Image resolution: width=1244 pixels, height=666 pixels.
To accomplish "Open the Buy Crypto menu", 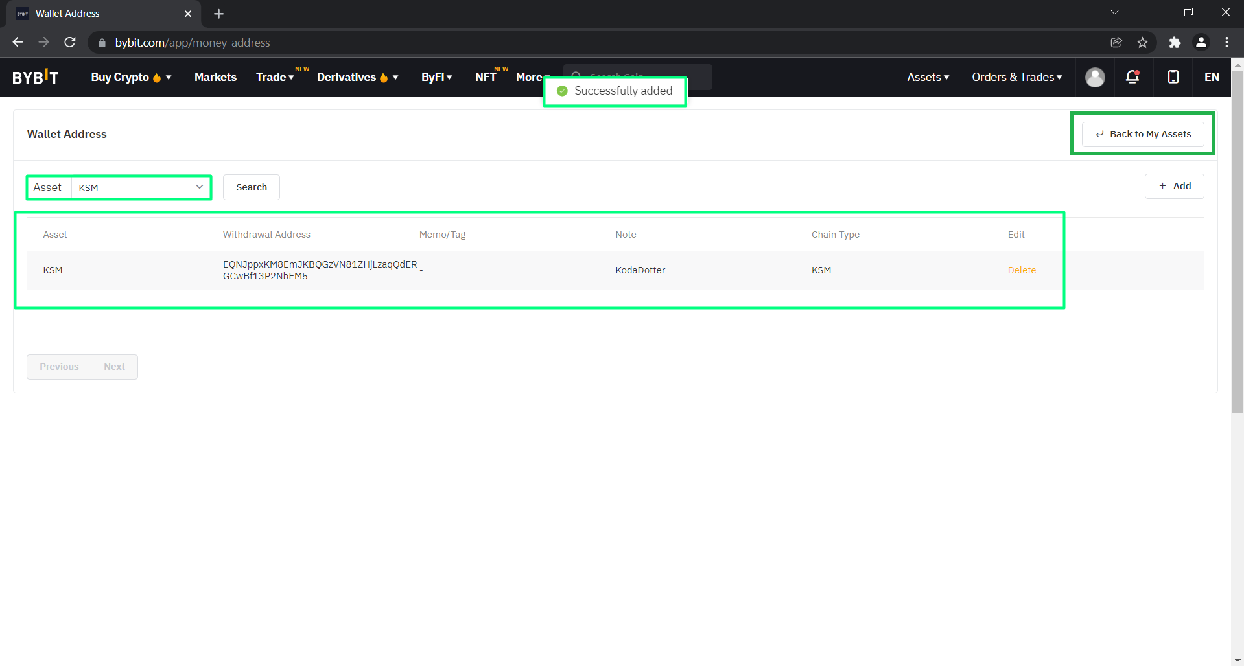I will (131, 77).
